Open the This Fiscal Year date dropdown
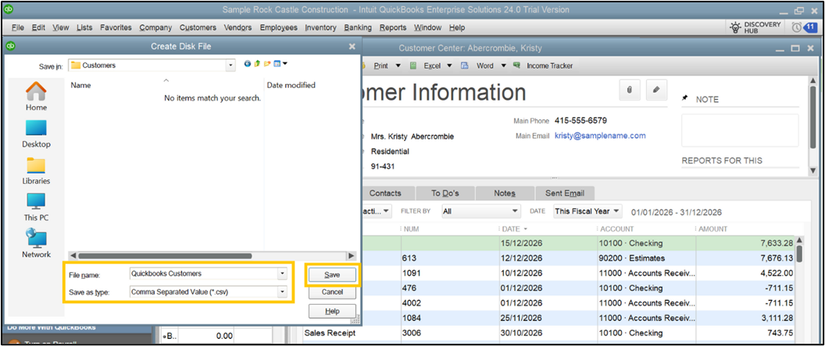This screenshot has width=825, height=346. (x=587, y=211)
